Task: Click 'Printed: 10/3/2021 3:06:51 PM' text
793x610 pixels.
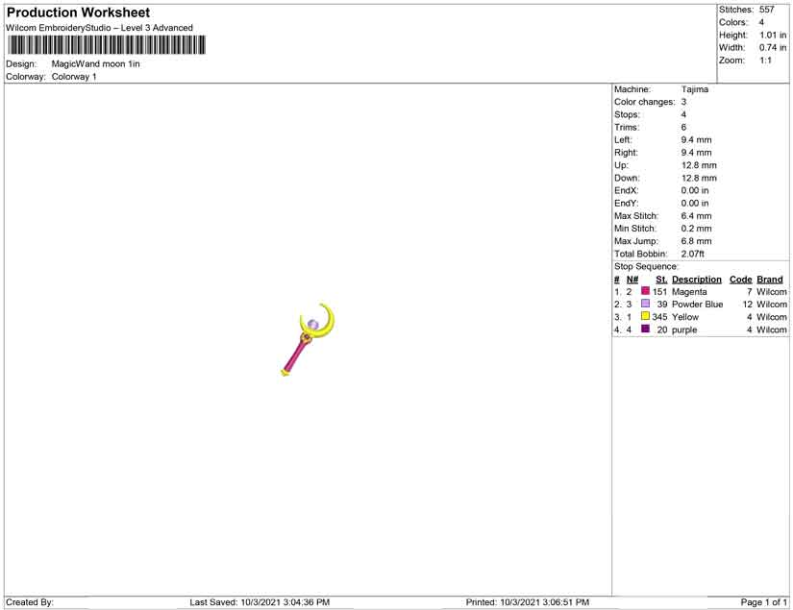Action: 528,602
